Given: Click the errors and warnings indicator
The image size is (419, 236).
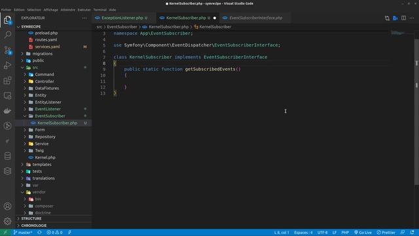Looking at the screenshot, I should pos(54,233).
